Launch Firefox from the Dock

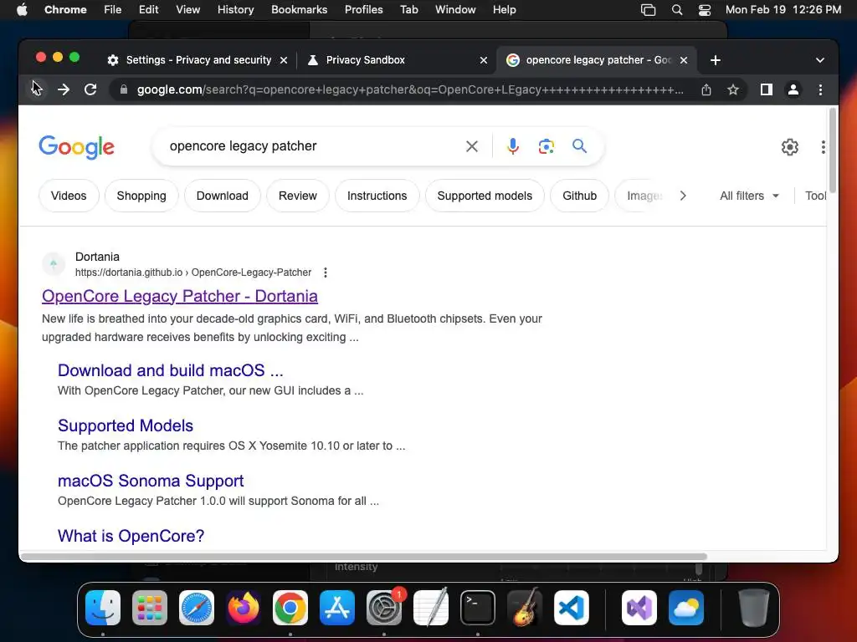[x=244, y=608]
